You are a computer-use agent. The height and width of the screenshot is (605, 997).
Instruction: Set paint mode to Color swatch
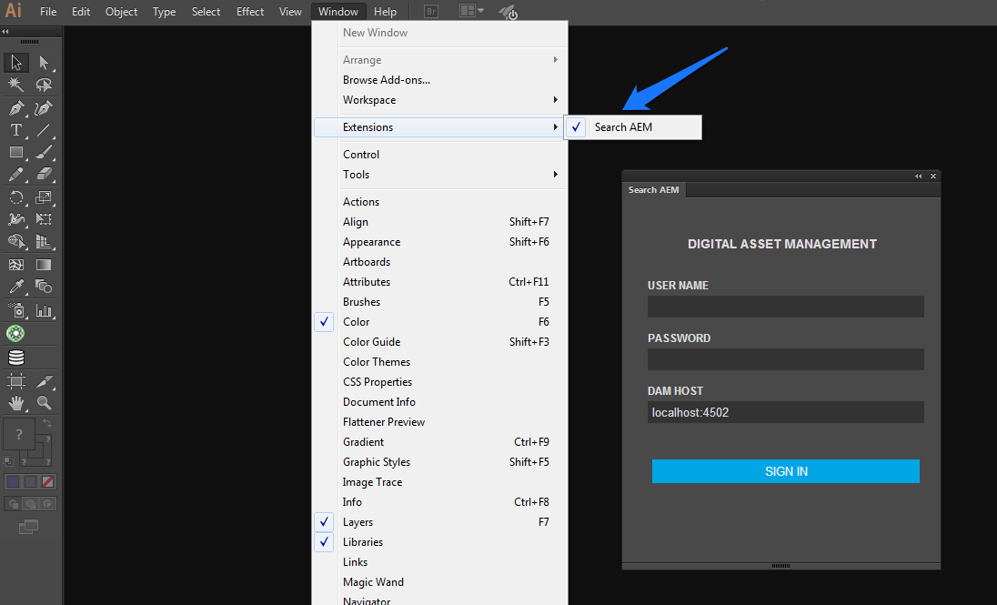click(x=13, y=481)
